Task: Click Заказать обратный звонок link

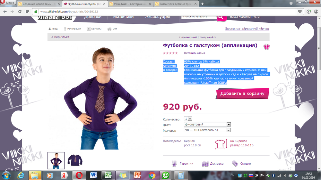Action: click(x=247, y=29)
